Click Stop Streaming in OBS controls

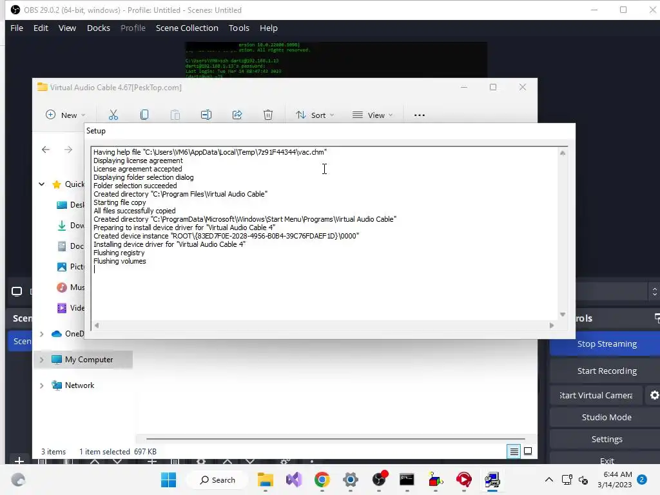605,344
